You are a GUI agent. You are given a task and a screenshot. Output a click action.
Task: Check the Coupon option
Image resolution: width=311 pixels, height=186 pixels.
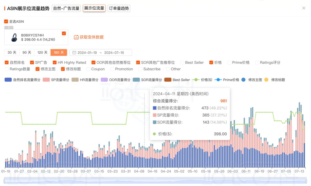[88, 69]
